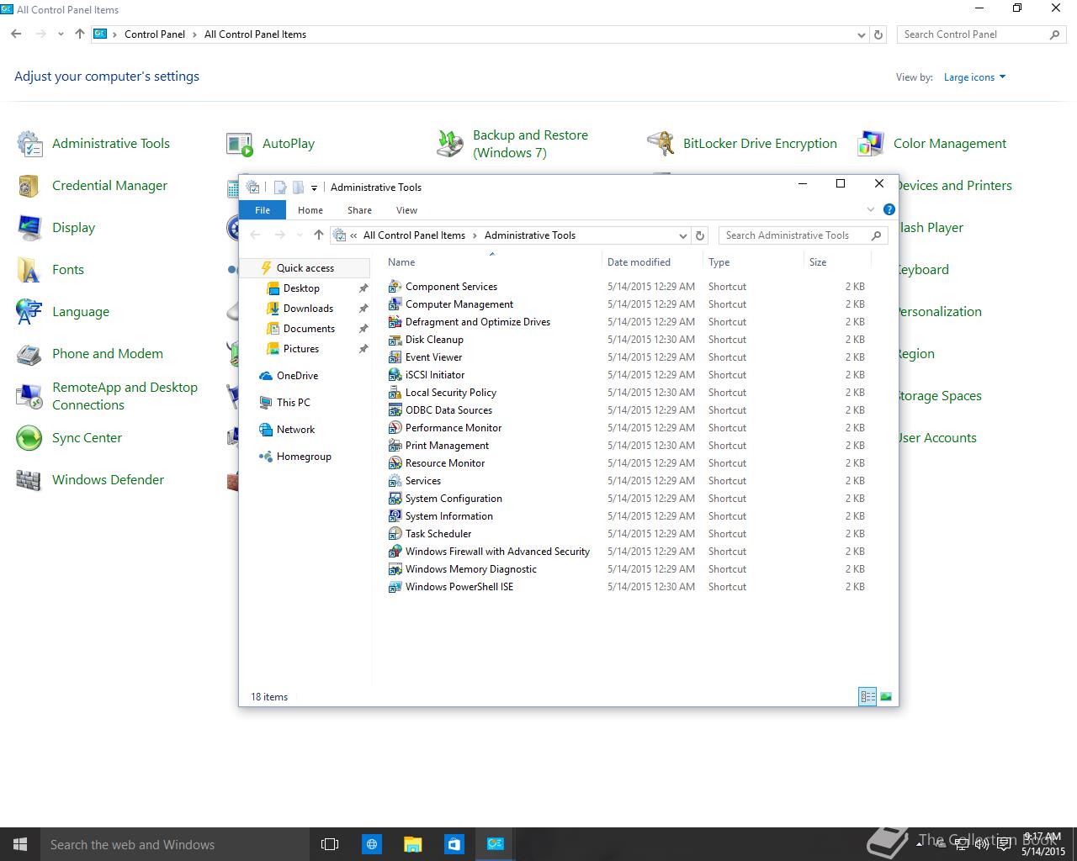Open the Store app on taskbar

coord(454,844)
